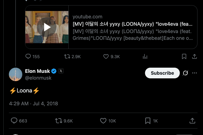
Task: View analytics icon on the upper tweet
Action: [x=145, y=56]
